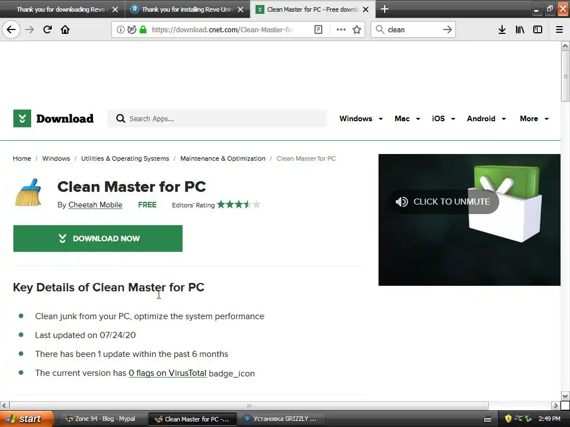This screenshot has height=427, width=570.
Task: Close the 'Thank you for installing Revo' tab
Action: (240, 9)
